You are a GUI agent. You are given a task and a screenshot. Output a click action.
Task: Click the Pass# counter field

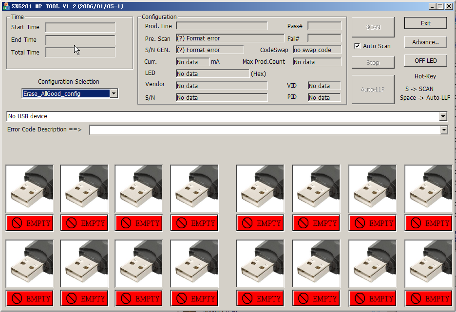324,26
